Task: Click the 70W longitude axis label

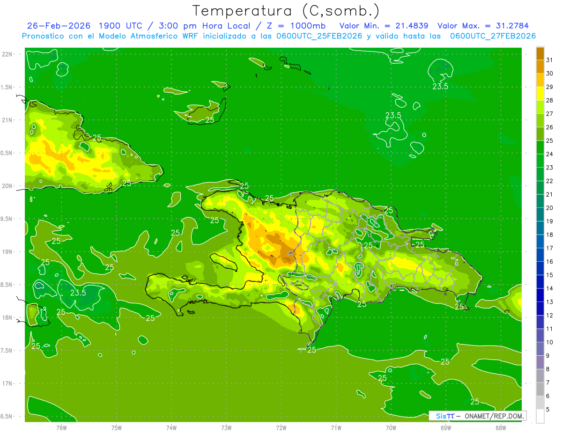Action: click(x=391, y=427)
